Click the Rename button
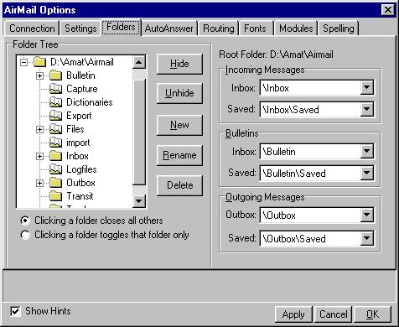 coord(179,155)
